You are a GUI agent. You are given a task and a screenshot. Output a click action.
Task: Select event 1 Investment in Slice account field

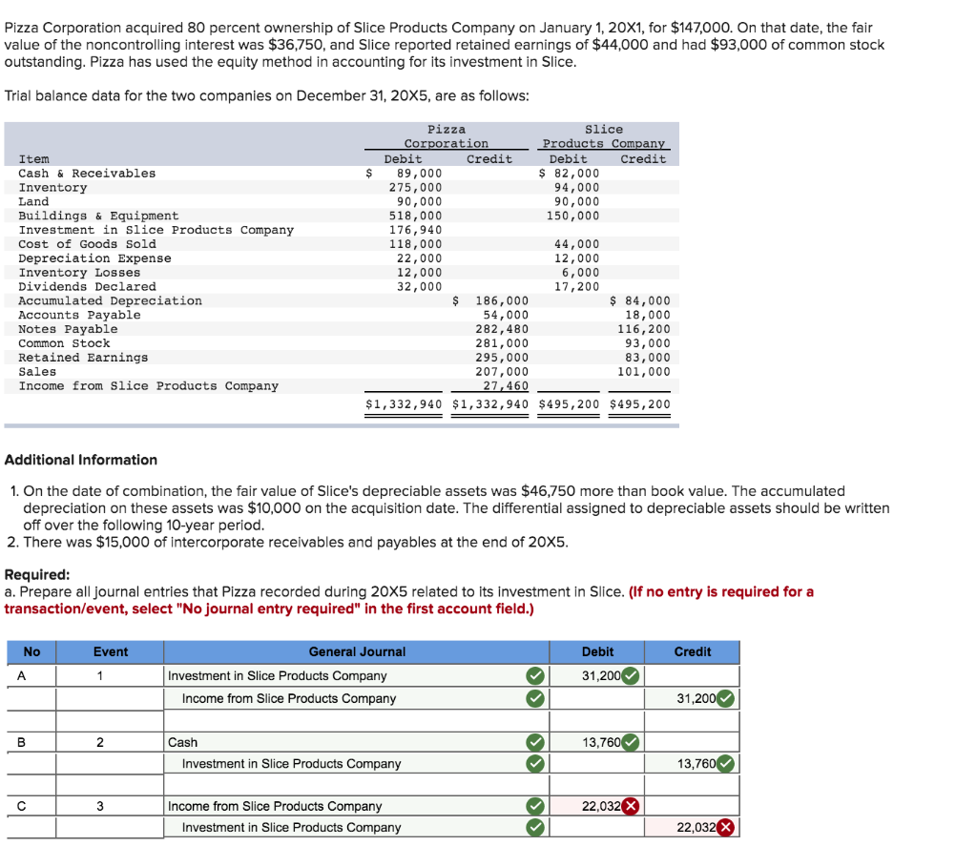click(357, 676)
